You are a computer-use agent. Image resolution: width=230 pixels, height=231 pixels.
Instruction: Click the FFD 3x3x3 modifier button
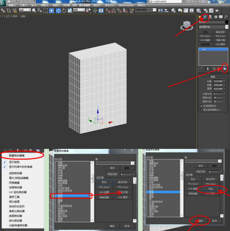point(205,36)
